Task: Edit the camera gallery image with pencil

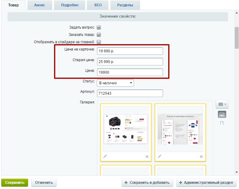Action: click(105, 156)
